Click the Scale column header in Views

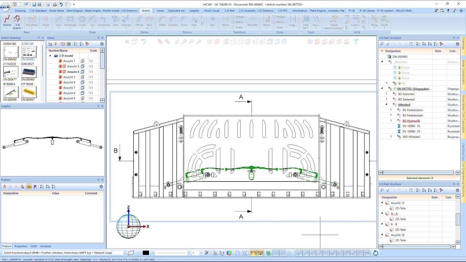click(94, 51)
